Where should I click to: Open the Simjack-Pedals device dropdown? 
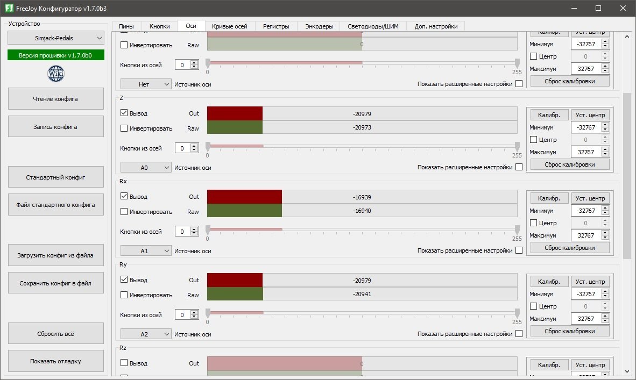pyautogui.click(x=55, y=38)
